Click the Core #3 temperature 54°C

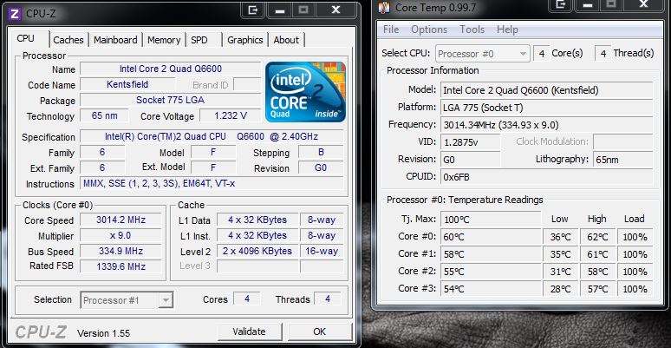click(x=491, y=288)
